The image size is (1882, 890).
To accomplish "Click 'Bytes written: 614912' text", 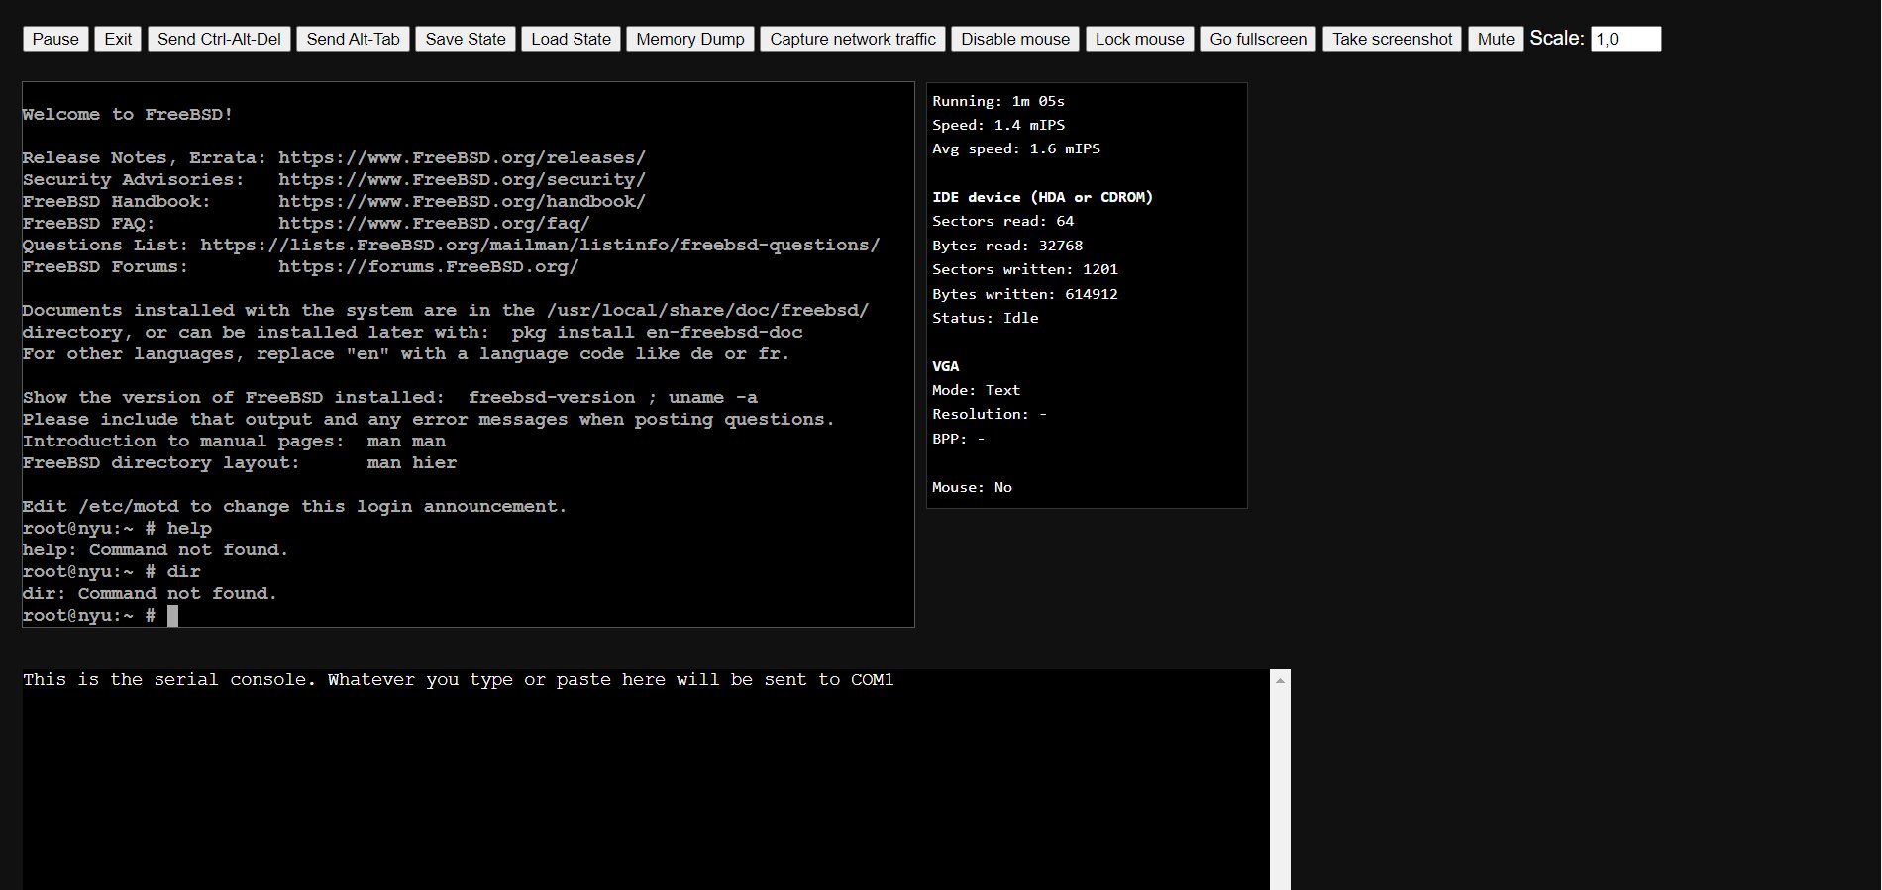I will coord(1025,294).
